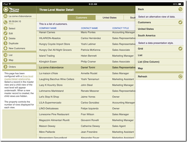Tap the checkmark next to Customers view
Viewport: 187px width, 142px height.
180,22
